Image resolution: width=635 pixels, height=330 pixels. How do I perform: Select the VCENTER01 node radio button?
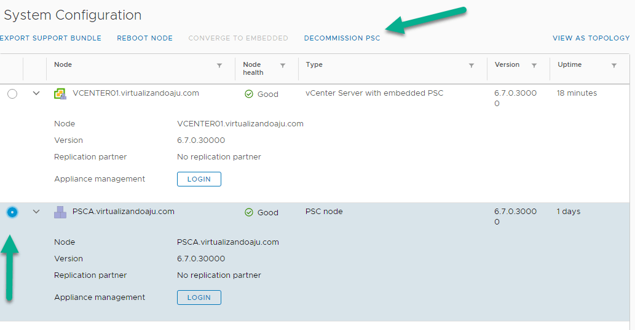point(12,94)
